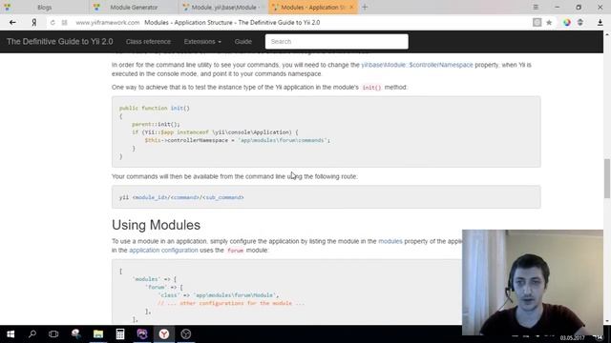Close the Modules - Application Structure tab
The height and width of the screenshot is (343, 611).
tap(351, 7)
